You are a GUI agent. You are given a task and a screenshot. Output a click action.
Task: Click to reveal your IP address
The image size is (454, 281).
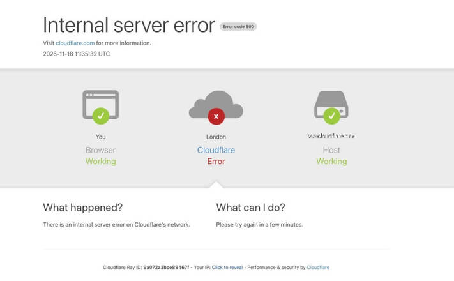pos(227,268)
